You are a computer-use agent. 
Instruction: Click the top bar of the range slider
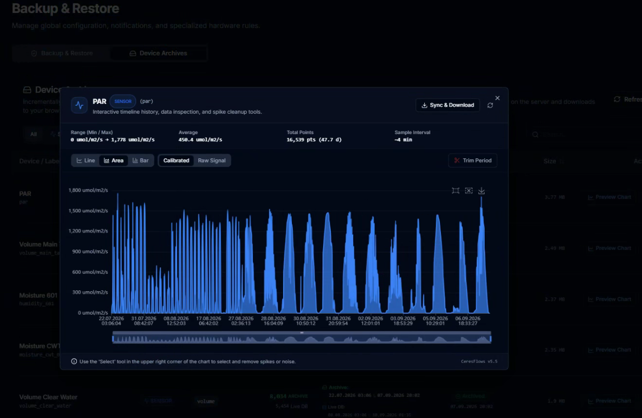(x=302, y=333)
